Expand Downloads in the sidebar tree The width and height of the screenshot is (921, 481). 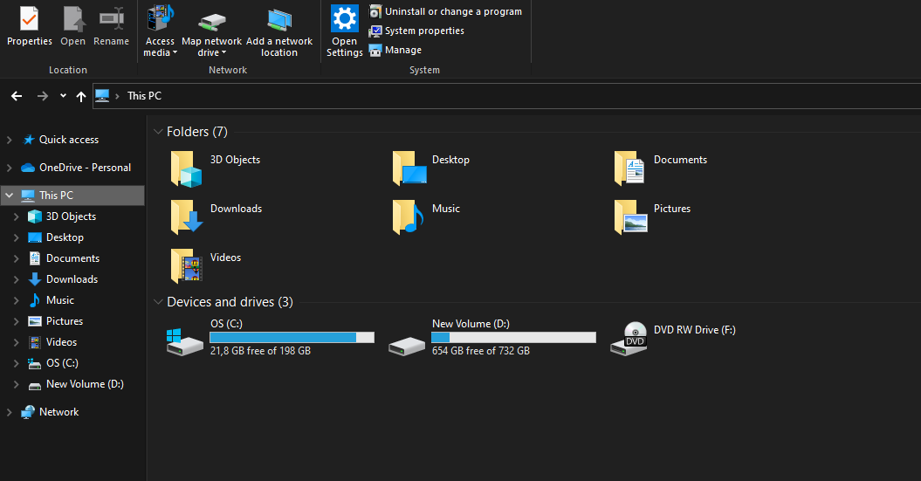pyautogui.click(x=17, y=279)
